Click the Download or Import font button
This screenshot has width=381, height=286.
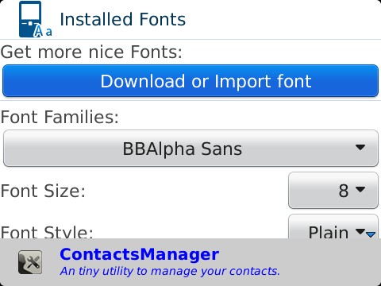coord(190,81)
